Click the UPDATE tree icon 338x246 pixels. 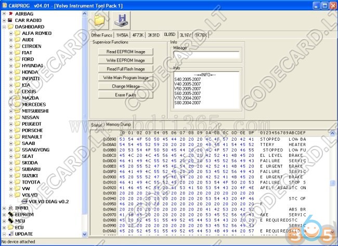click(11, 234)
